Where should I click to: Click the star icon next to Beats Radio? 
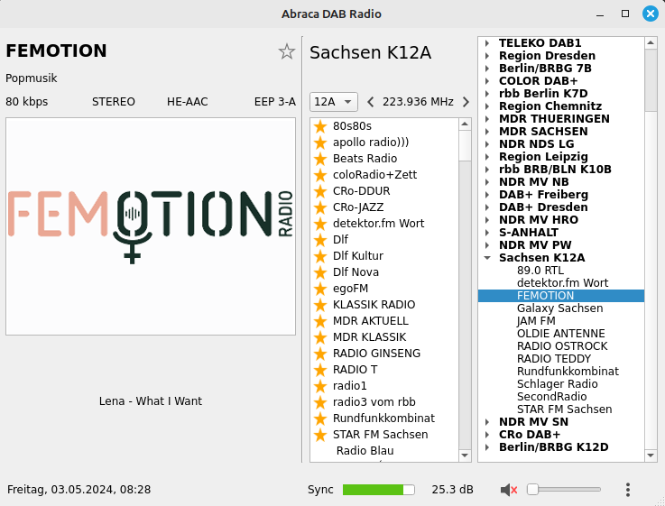[x=320, y=159]
